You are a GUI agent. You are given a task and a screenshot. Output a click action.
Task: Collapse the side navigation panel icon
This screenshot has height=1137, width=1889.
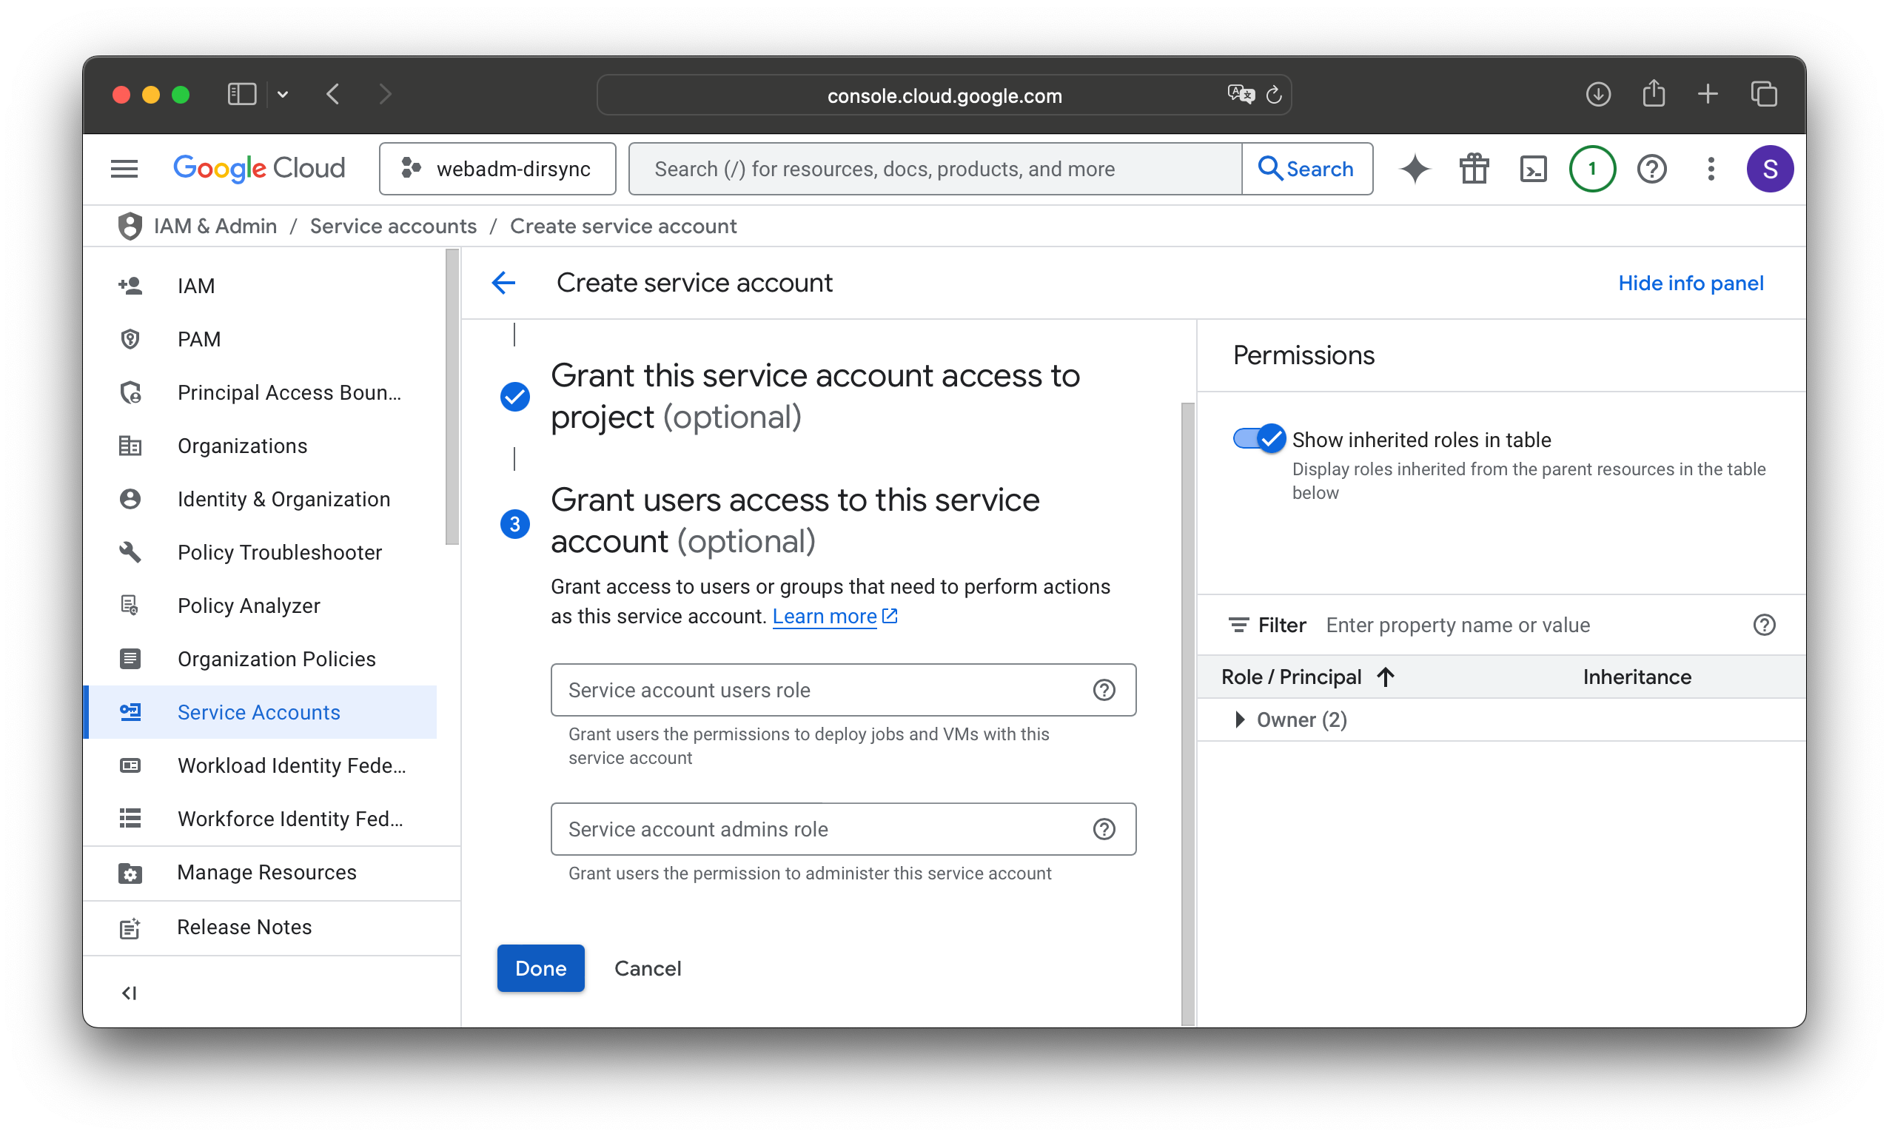click(129, 993)
